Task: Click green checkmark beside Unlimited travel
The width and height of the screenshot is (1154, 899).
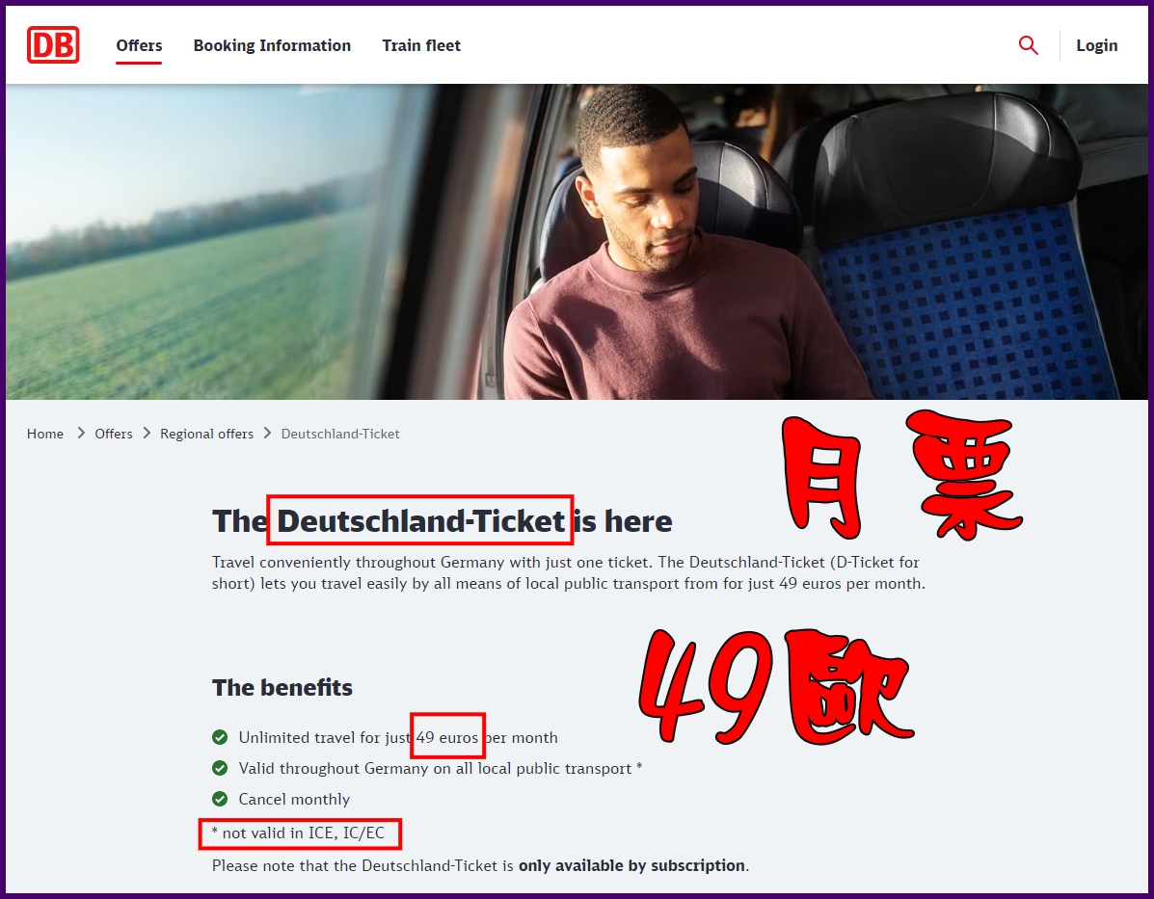Action: point(219,737)
